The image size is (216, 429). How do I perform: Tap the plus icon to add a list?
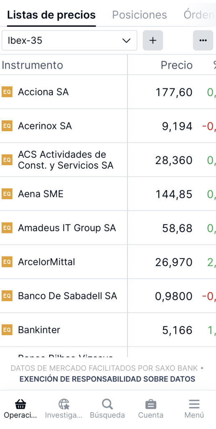(153, 41)
